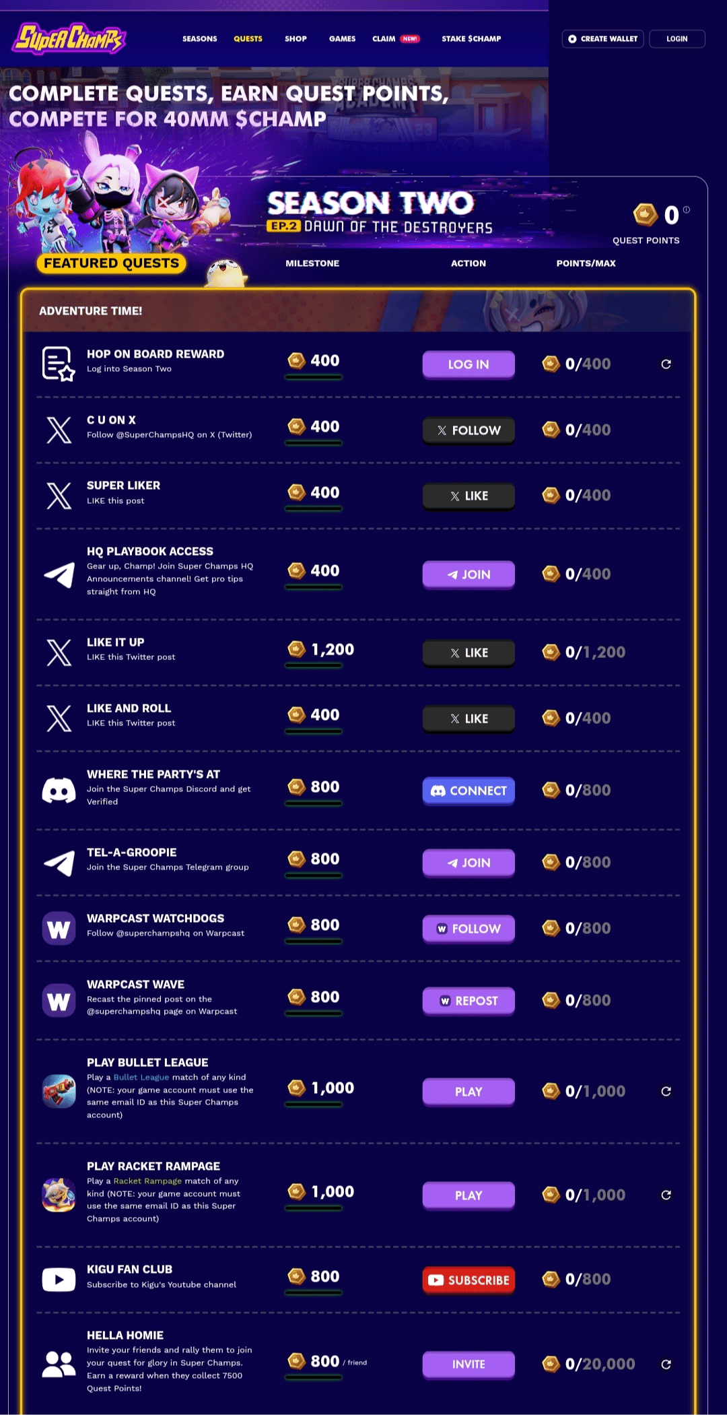The height and width of the screenshot is (1415, 727).
Task: Click the Login button in header
Action: click(677, 39)
